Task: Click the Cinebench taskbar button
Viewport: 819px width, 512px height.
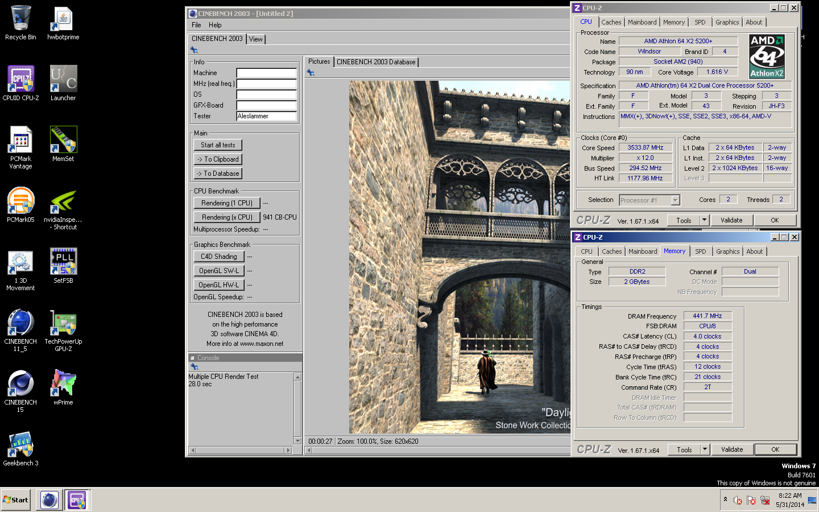Action: (x=49, y=500)
